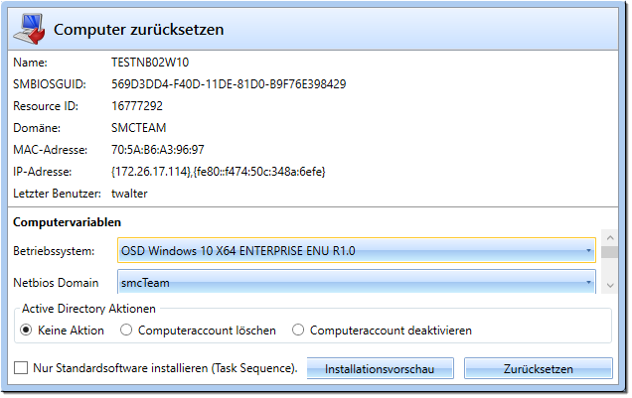Click the Zurücksetzen button
This screenshot has width=632, height=398.
[x=538, y=368]
